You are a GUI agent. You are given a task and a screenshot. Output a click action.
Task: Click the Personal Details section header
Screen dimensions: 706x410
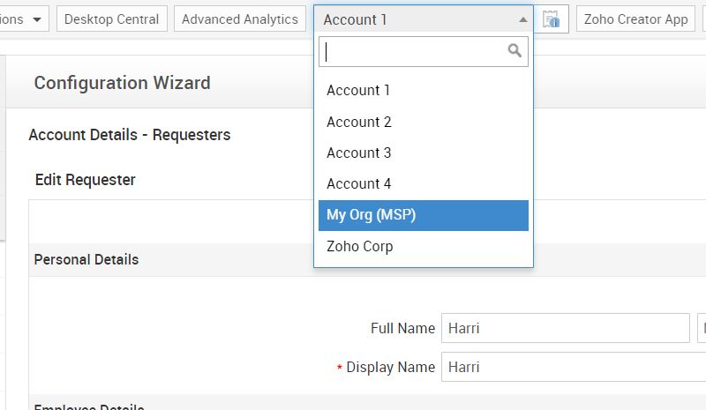[x=86, y=259]
